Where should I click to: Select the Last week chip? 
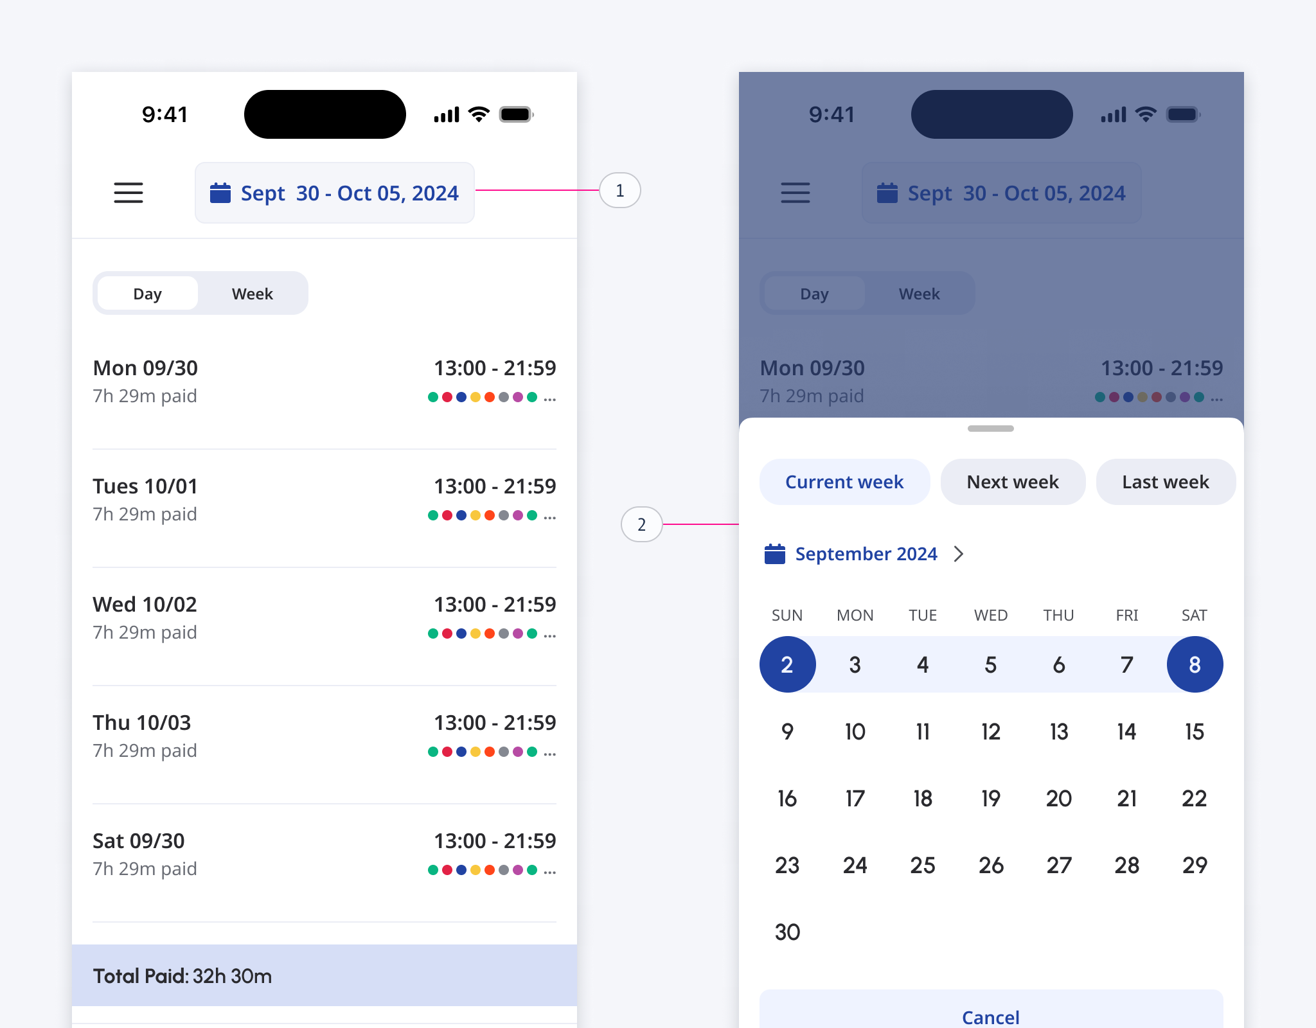tap(1165, 482)
